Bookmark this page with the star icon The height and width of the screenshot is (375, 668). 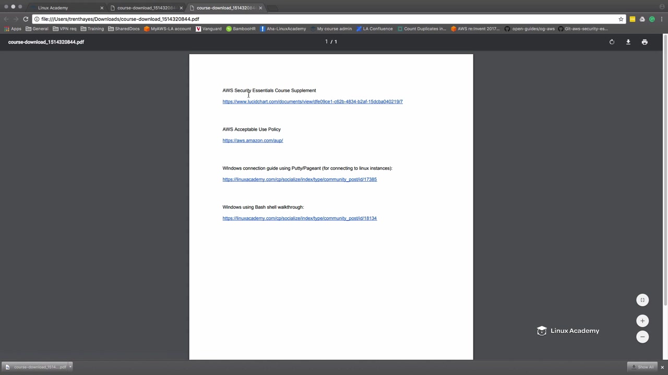(x=621, y=19)
